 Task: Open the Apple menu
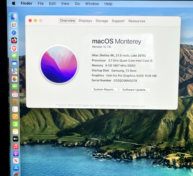click(x=14, y=3)
